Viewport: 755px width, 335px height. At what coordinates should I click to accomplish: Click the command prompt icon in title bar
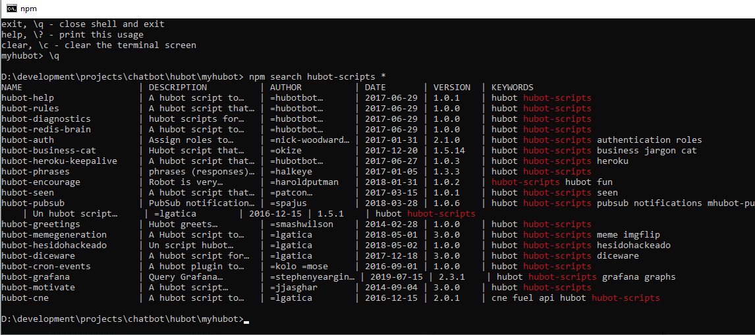11,9
